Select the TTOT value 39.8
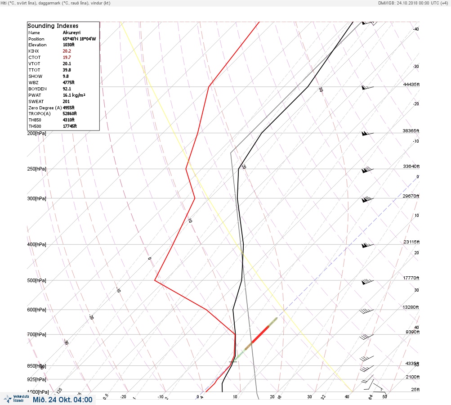 pos(67,70)
